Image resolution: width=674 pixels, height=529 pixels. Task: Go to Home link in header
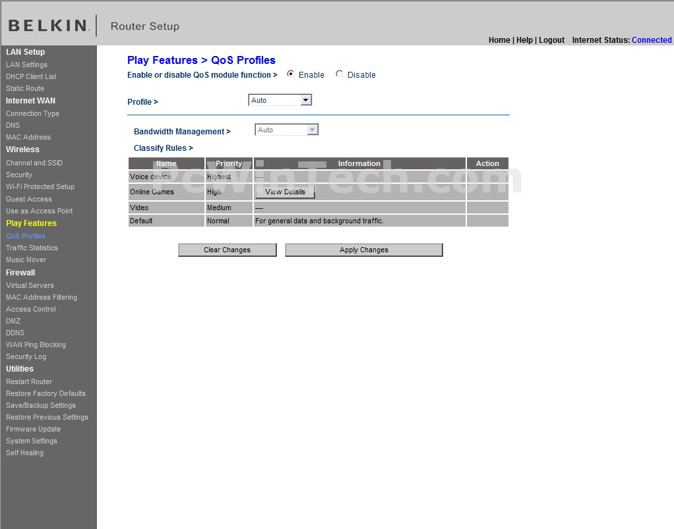(x=499, y=40)
